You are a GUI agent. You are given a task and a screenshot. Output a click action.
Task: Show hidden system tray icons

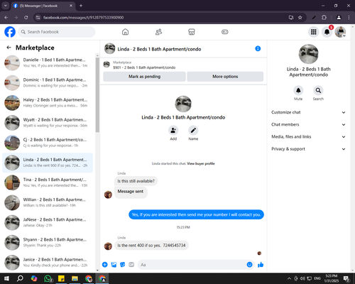point(289,278)
